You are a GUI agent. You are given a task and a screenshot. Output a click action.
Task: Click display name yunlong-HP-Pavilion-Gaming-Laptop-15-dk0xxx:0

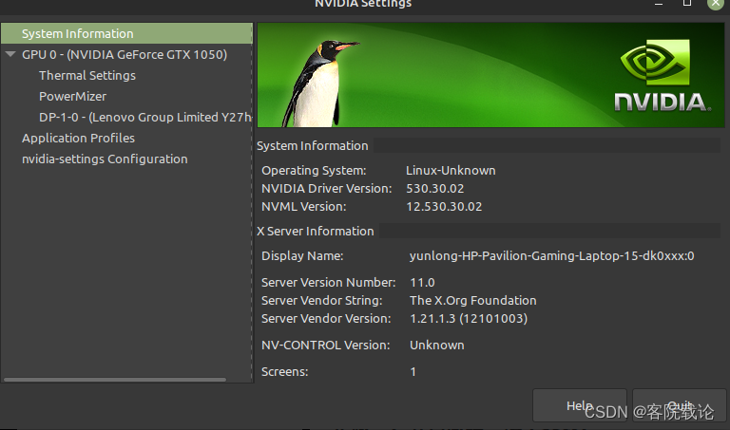tap(551, 256)
